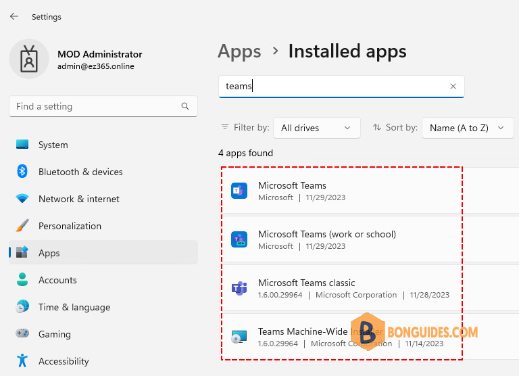Click the Teams Machine-Wide Installer icon

tap(239, 337)
